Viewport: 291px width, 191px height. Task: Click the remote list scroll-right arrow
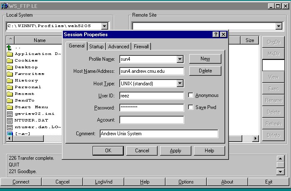pyautogui.click(x=256, y=139)
